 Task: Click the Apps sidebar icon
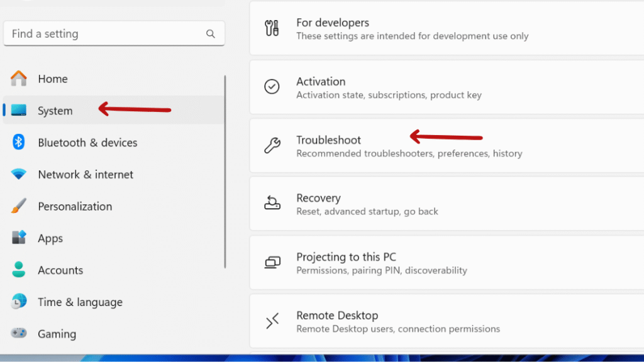tap(18, 238)
